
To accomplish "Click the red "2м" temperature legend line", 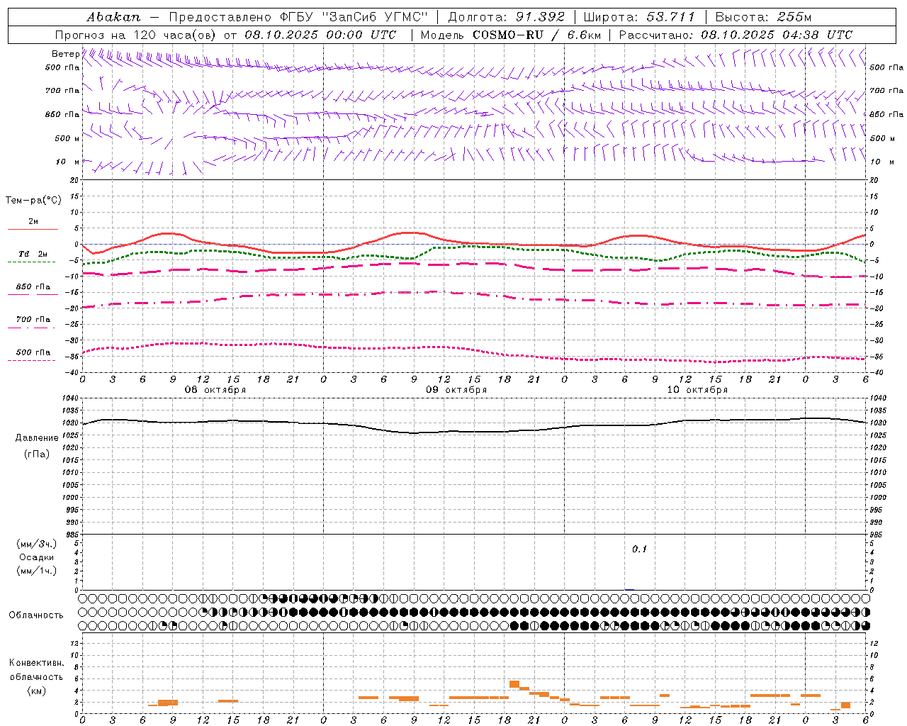I will click(33, 229).
